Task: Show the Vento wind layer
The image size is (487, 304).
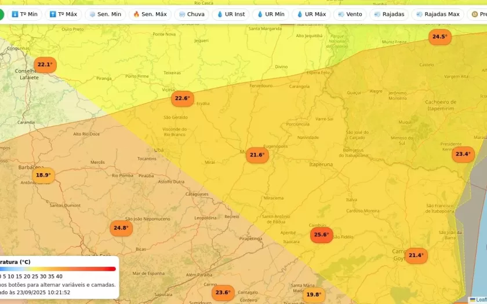Action: (x=350, y=14)
